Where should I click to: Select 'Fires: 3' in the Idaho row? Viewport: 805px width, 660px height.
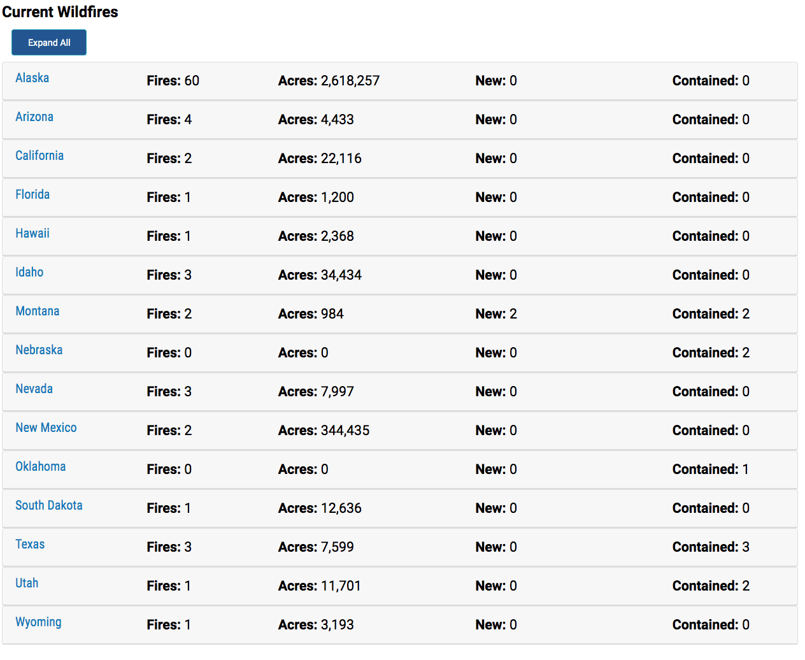coord(169,275)
